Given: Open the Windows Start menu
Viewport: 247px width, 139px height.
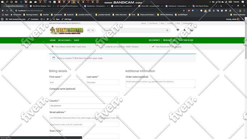Looking at the screenshot, I should 2,2.
